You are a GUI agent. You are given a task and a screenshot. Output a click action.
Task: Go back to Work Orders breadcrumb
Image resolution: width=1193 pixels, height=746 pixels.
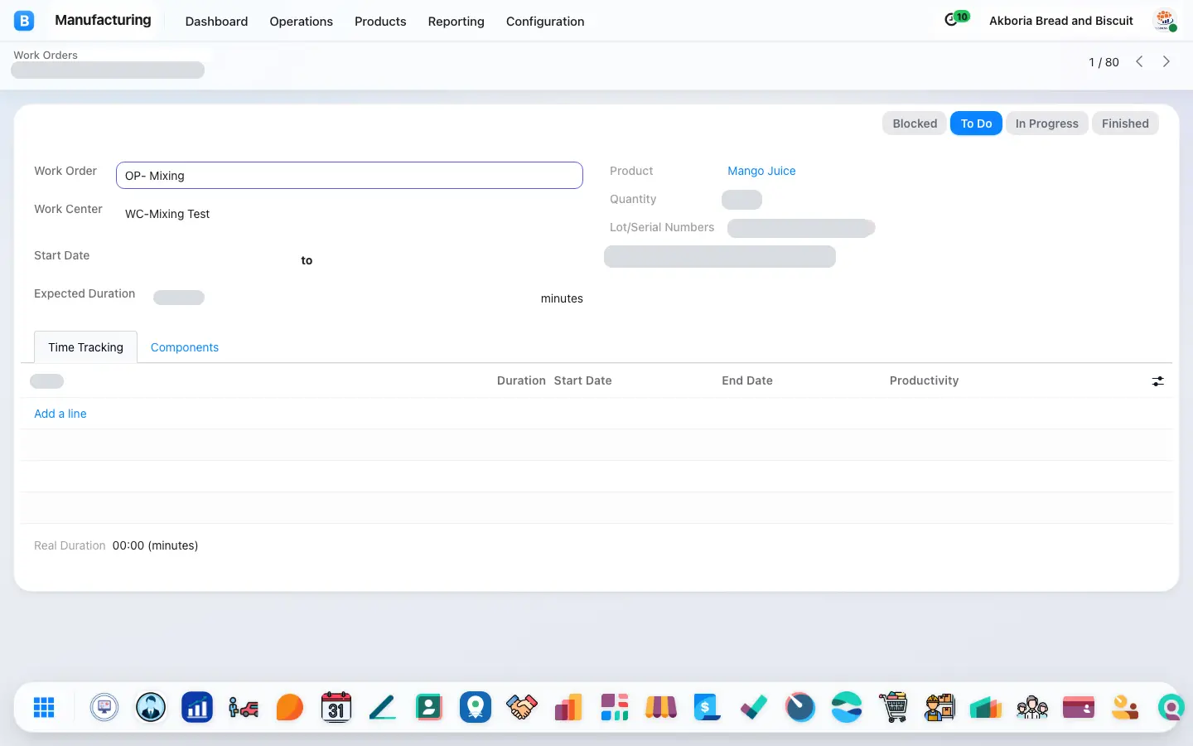pyautogui.click(x=46, y=55)
